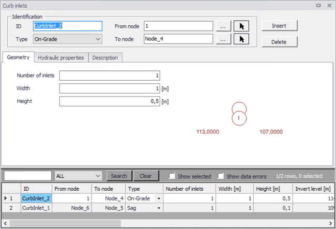Image resolution: width=336 pixels, height=229 pixels.
Task: Switch to the Geometry tab
Action: click(x=18, y=57)
